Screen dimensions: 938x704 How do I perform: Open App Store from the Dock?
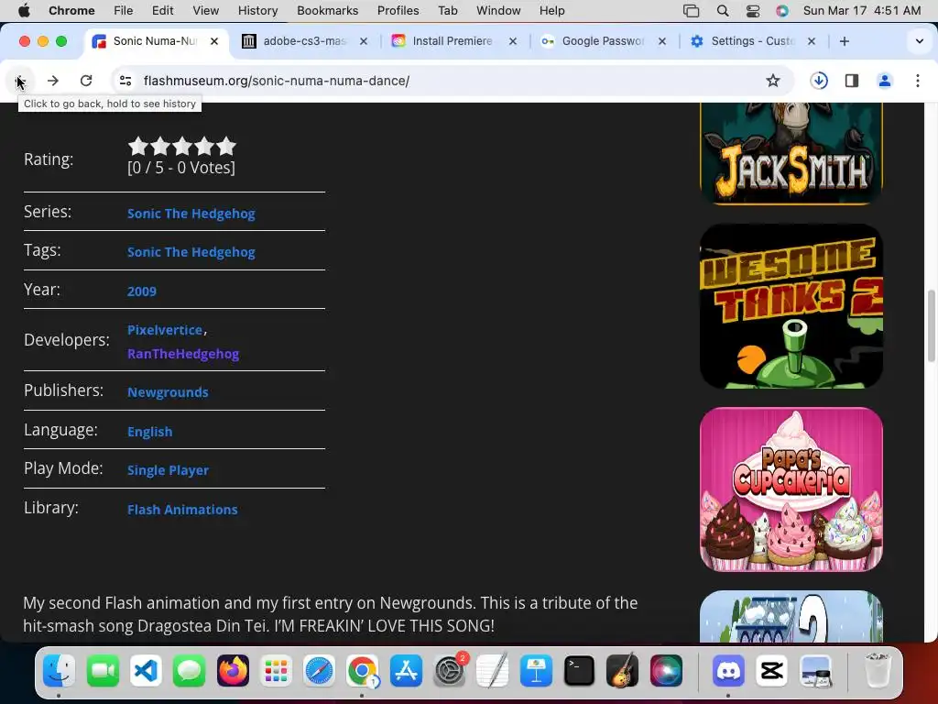click(406, 671)
